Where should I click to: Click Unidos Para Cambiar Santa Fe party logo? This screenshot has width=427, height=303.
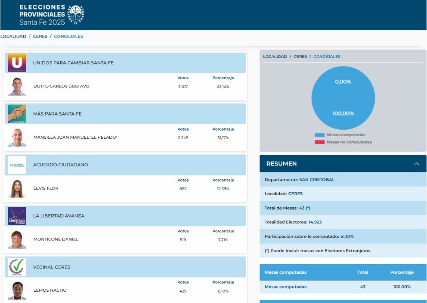pos(17,62)
